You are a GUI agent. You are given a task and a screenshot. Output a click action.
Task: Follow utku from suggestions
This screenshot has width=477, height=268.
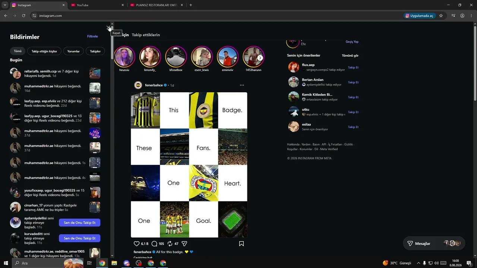click(353, 112)
